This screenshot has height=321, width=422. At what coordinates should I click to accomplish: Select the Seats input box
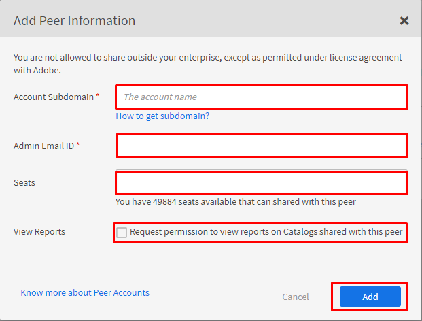click(262, 182)
